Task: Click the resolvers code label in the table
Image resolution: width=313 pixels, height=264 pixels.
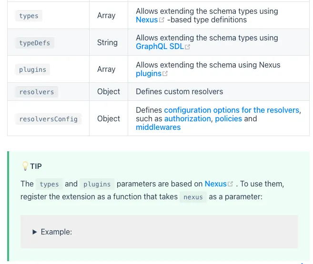Action: coord(36,92)
